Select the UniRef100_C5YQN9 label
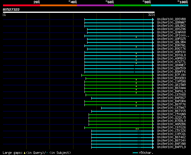Screen dimensions: 191x155 click(x=171, y=114)
